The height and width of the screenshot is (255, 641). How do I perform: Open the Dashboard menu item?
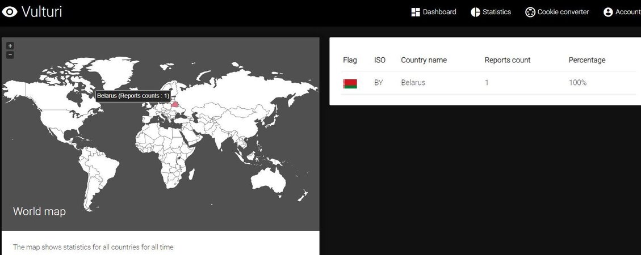[433, 12]
